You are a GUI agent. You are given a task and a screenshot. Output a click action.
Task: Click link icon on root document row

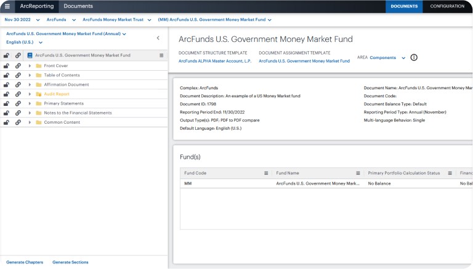[18, 55]
